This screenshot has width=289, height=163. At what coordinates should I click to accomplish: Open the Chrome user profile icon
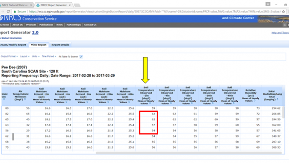(268, 4)
